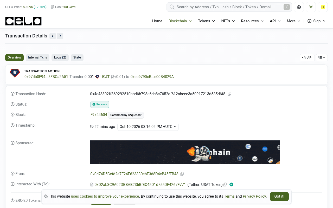Copy the From address

pyautogui.click(x=182, y=174)
